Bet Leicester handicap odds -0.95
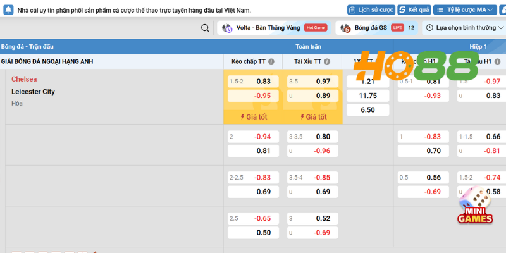 pyautogui.click(x=253, y=96)
